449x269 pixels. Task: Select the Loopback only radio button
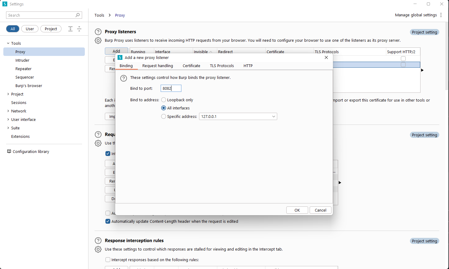click(164, 100)
